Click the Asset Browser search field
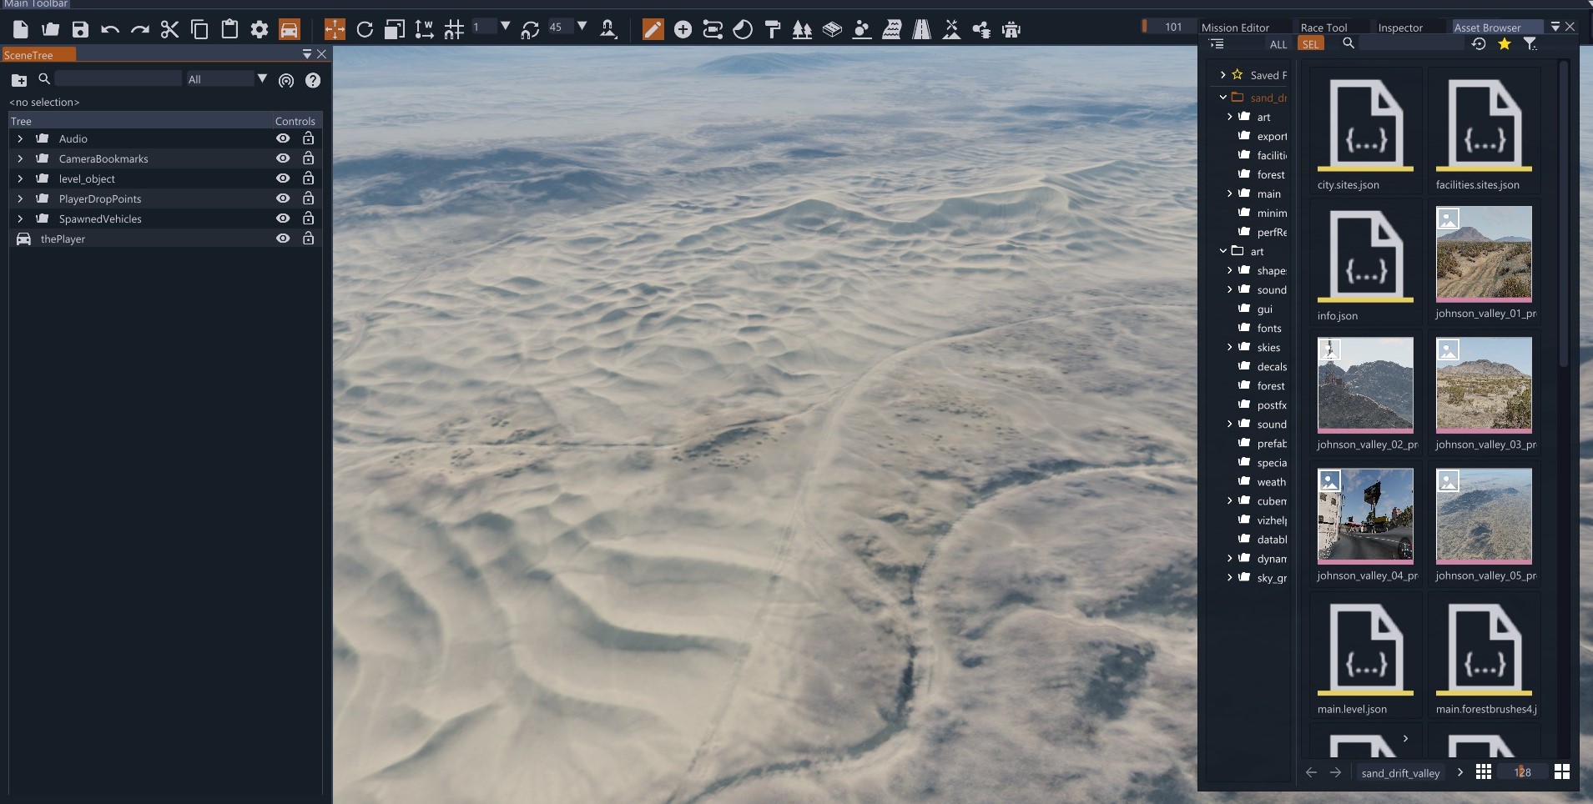Image resolution: width=1593 pixels, height=804 pixels. [x=1410, y=43]
